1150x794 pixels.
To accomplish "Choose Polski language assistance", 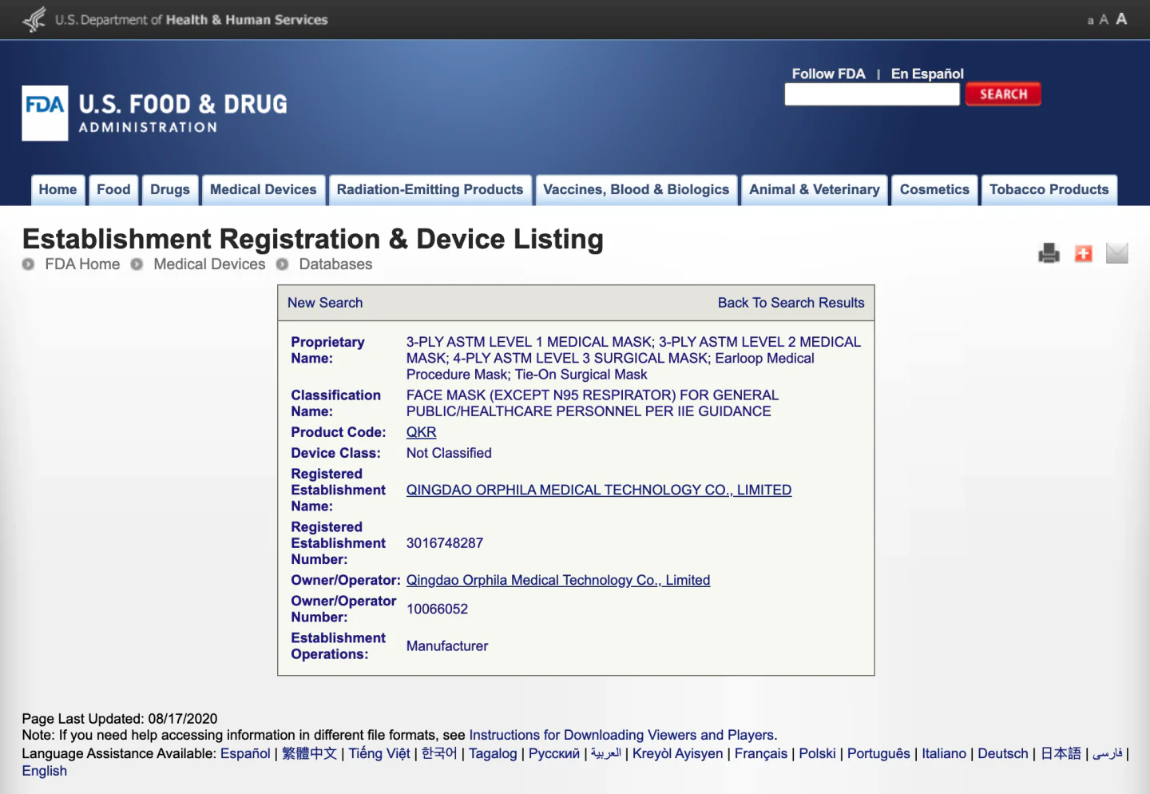I will 817,753.
